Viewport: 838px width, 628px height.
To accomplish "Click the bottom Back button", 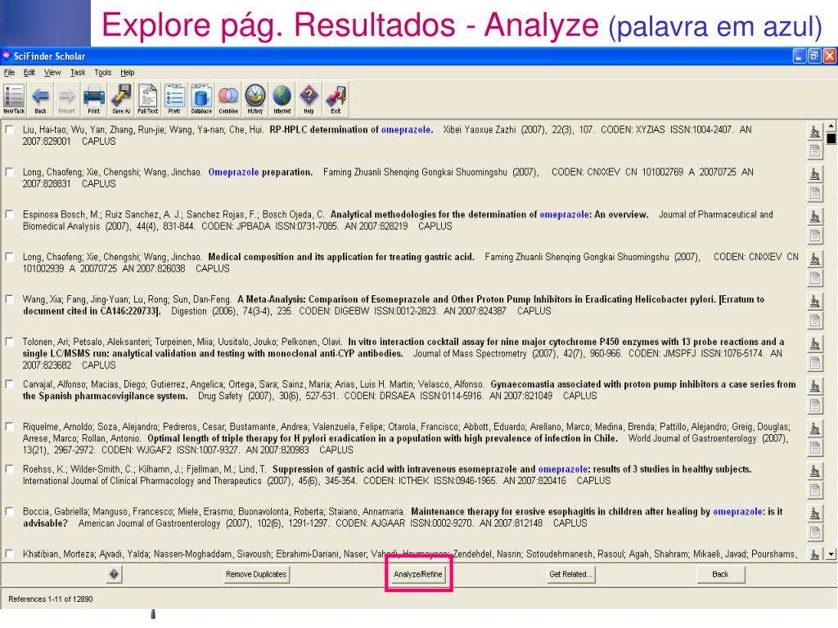I will point(720,575).
